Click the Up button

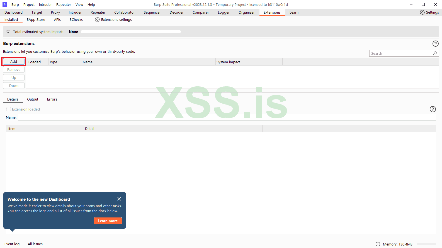[14, 77]
